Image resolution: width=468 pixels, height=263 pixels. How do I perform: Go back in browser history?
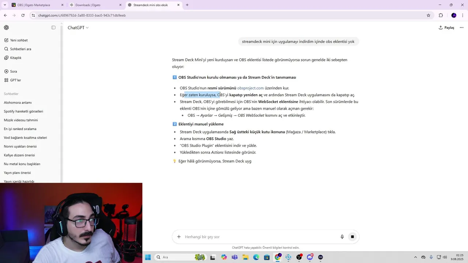[x=5, y=15]
